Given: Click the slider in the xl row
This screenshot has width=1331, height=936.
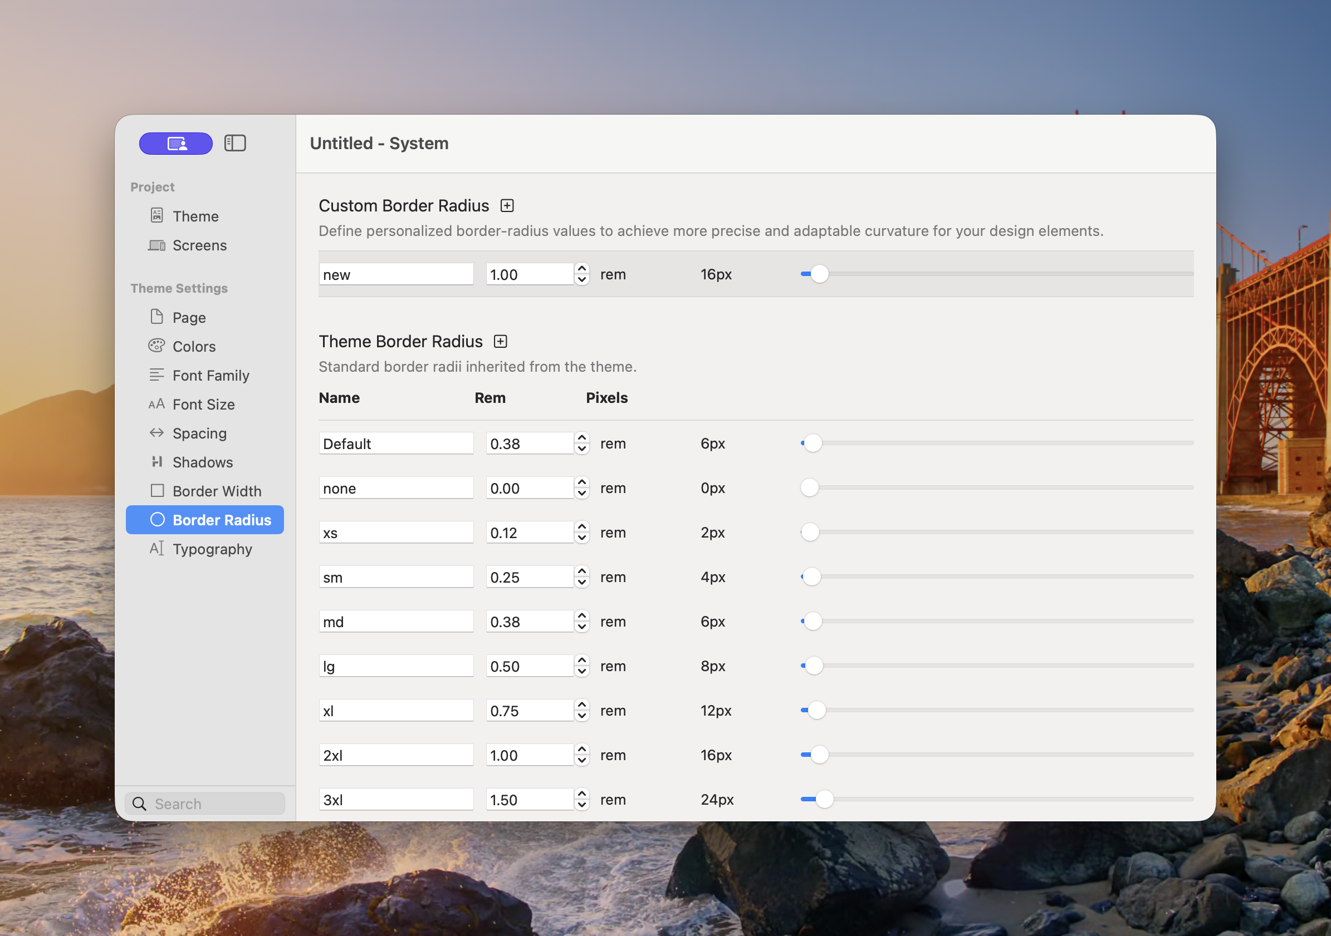Looking at the screenshot, I should click(996, 710).
